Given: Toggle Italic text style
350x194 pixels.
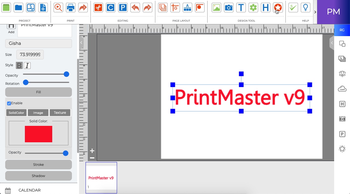Looking at the screenshot, I should [27, 65].
